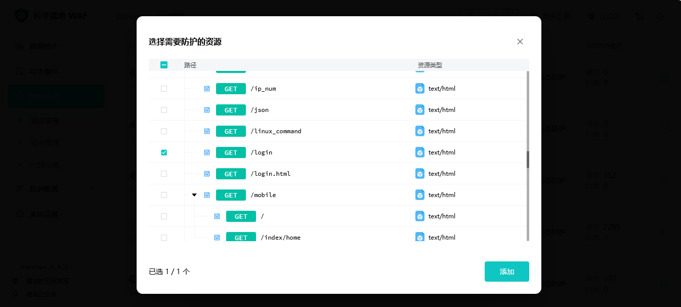The width and height of the screenshot is (681, 307).
Task: Click the 路径 column header
Action: 190,65
